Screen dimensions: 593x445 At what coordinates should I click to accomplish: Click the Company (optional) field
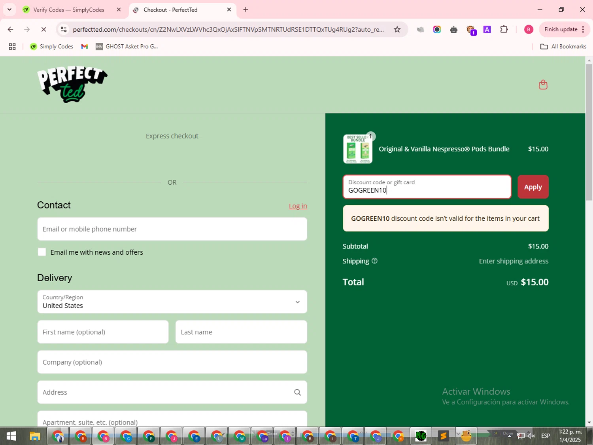pos(172,362)
